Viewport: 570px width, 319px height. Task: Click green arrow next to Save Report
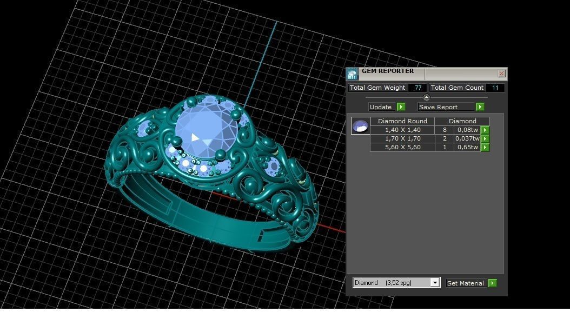480,107
